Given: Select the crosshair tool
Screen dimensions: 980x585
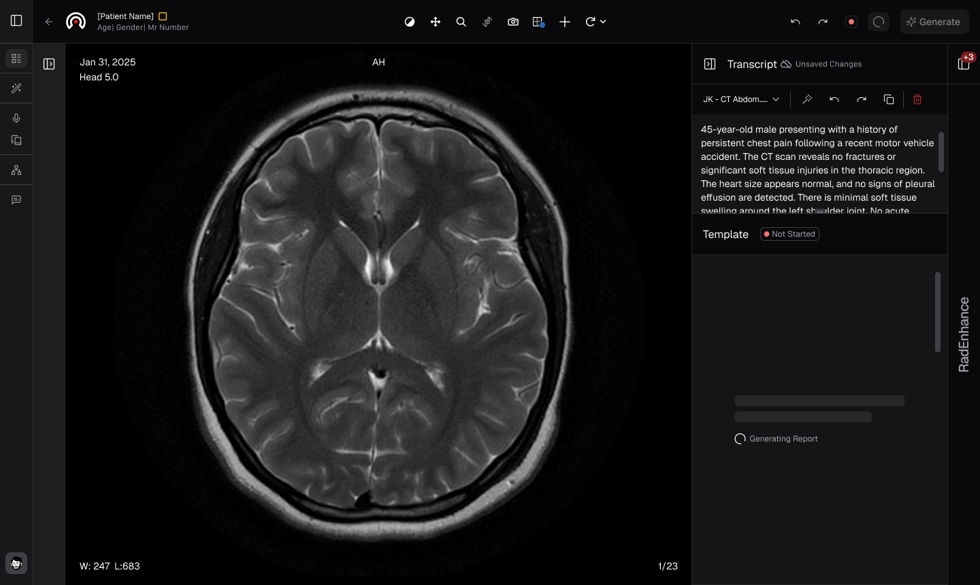Looking at the screenshot, I should point(565,22).
